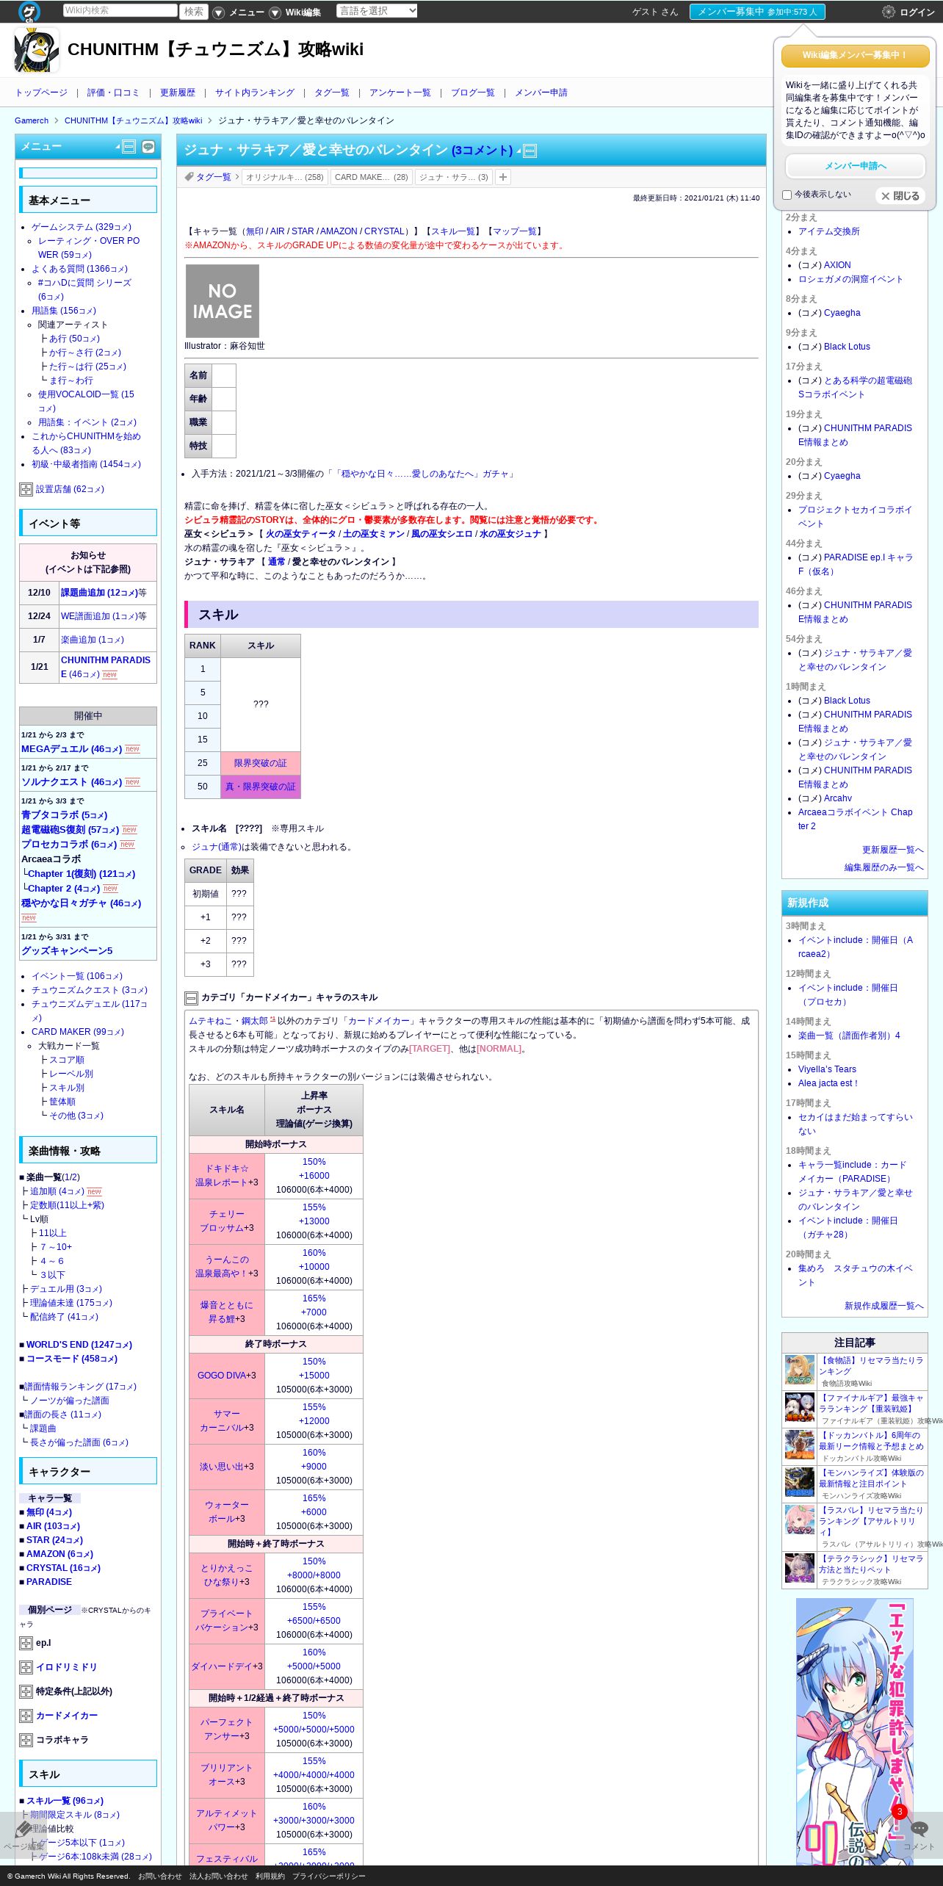Screen dimensions: 943x1886
Task: Open 新規作成履歴一覧へ link
Action: point(884,1306)
